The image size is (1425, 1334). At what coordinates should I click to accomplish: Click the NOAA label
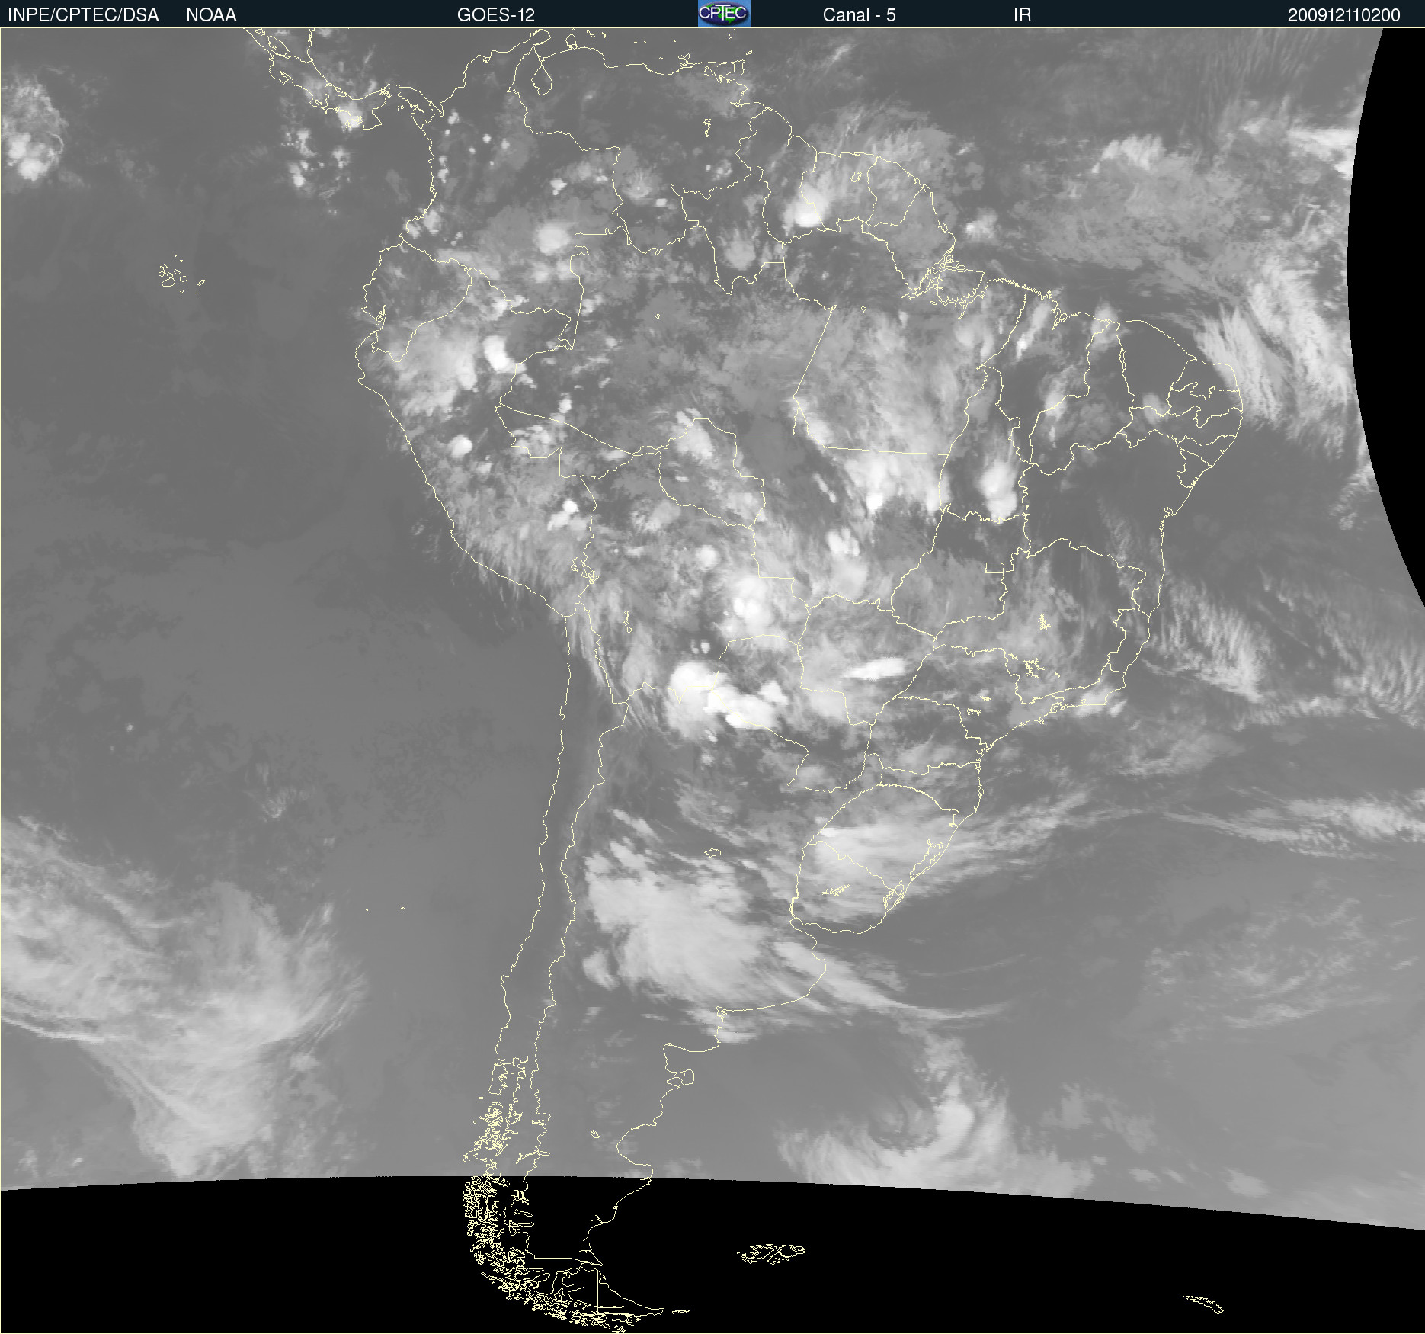[x=211, y=15]
